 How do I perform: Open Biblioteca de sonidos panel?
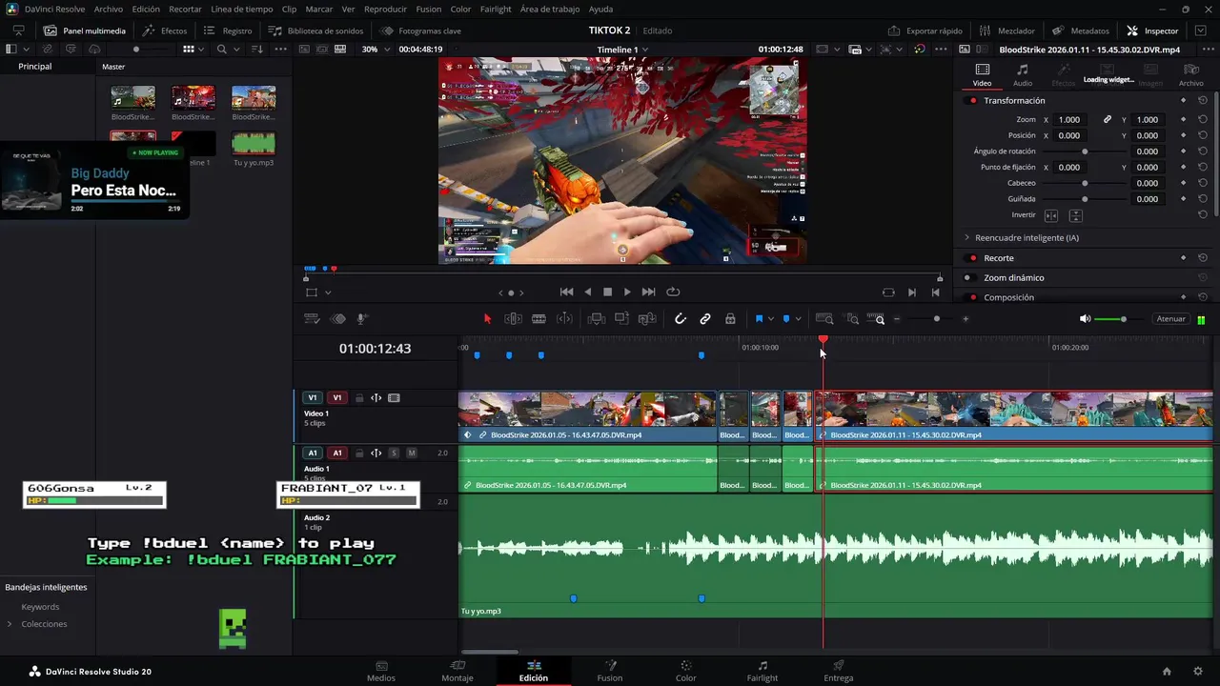pos(315,30)
